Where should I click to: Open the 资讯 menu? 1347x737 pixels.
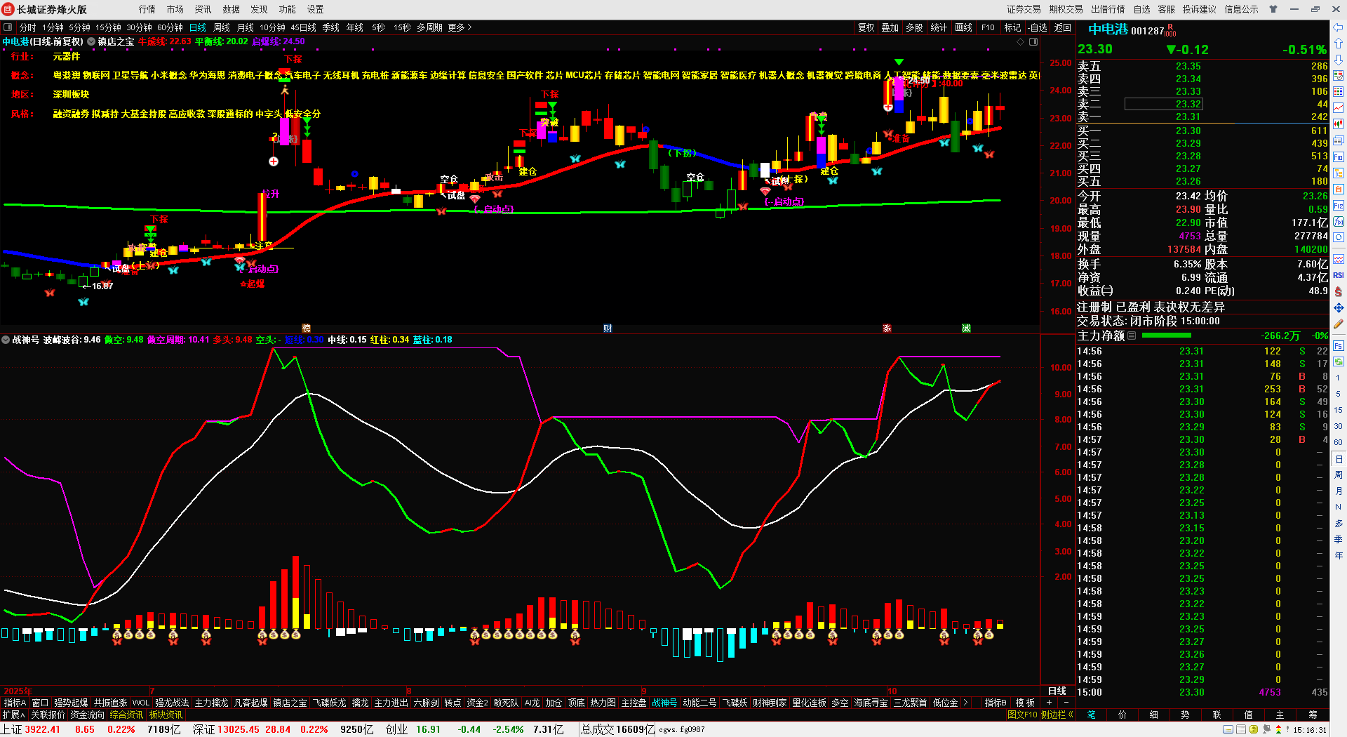[x=203, y=9]
